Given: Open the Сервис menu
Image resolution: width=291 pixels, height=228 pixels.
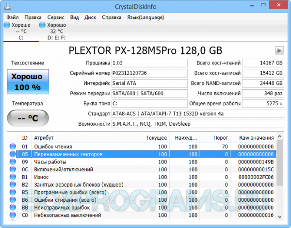Looking at the screenshot, I should (x=56, y=17).
